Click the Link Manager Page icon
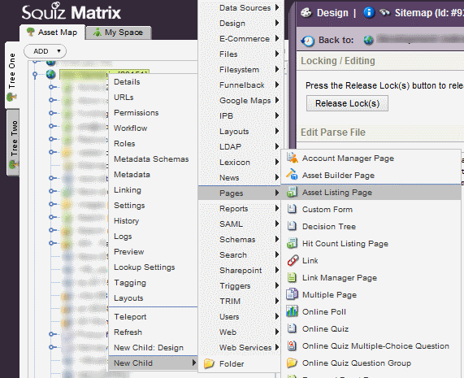The width and height of the screenshot is (464, 378). 292,277
